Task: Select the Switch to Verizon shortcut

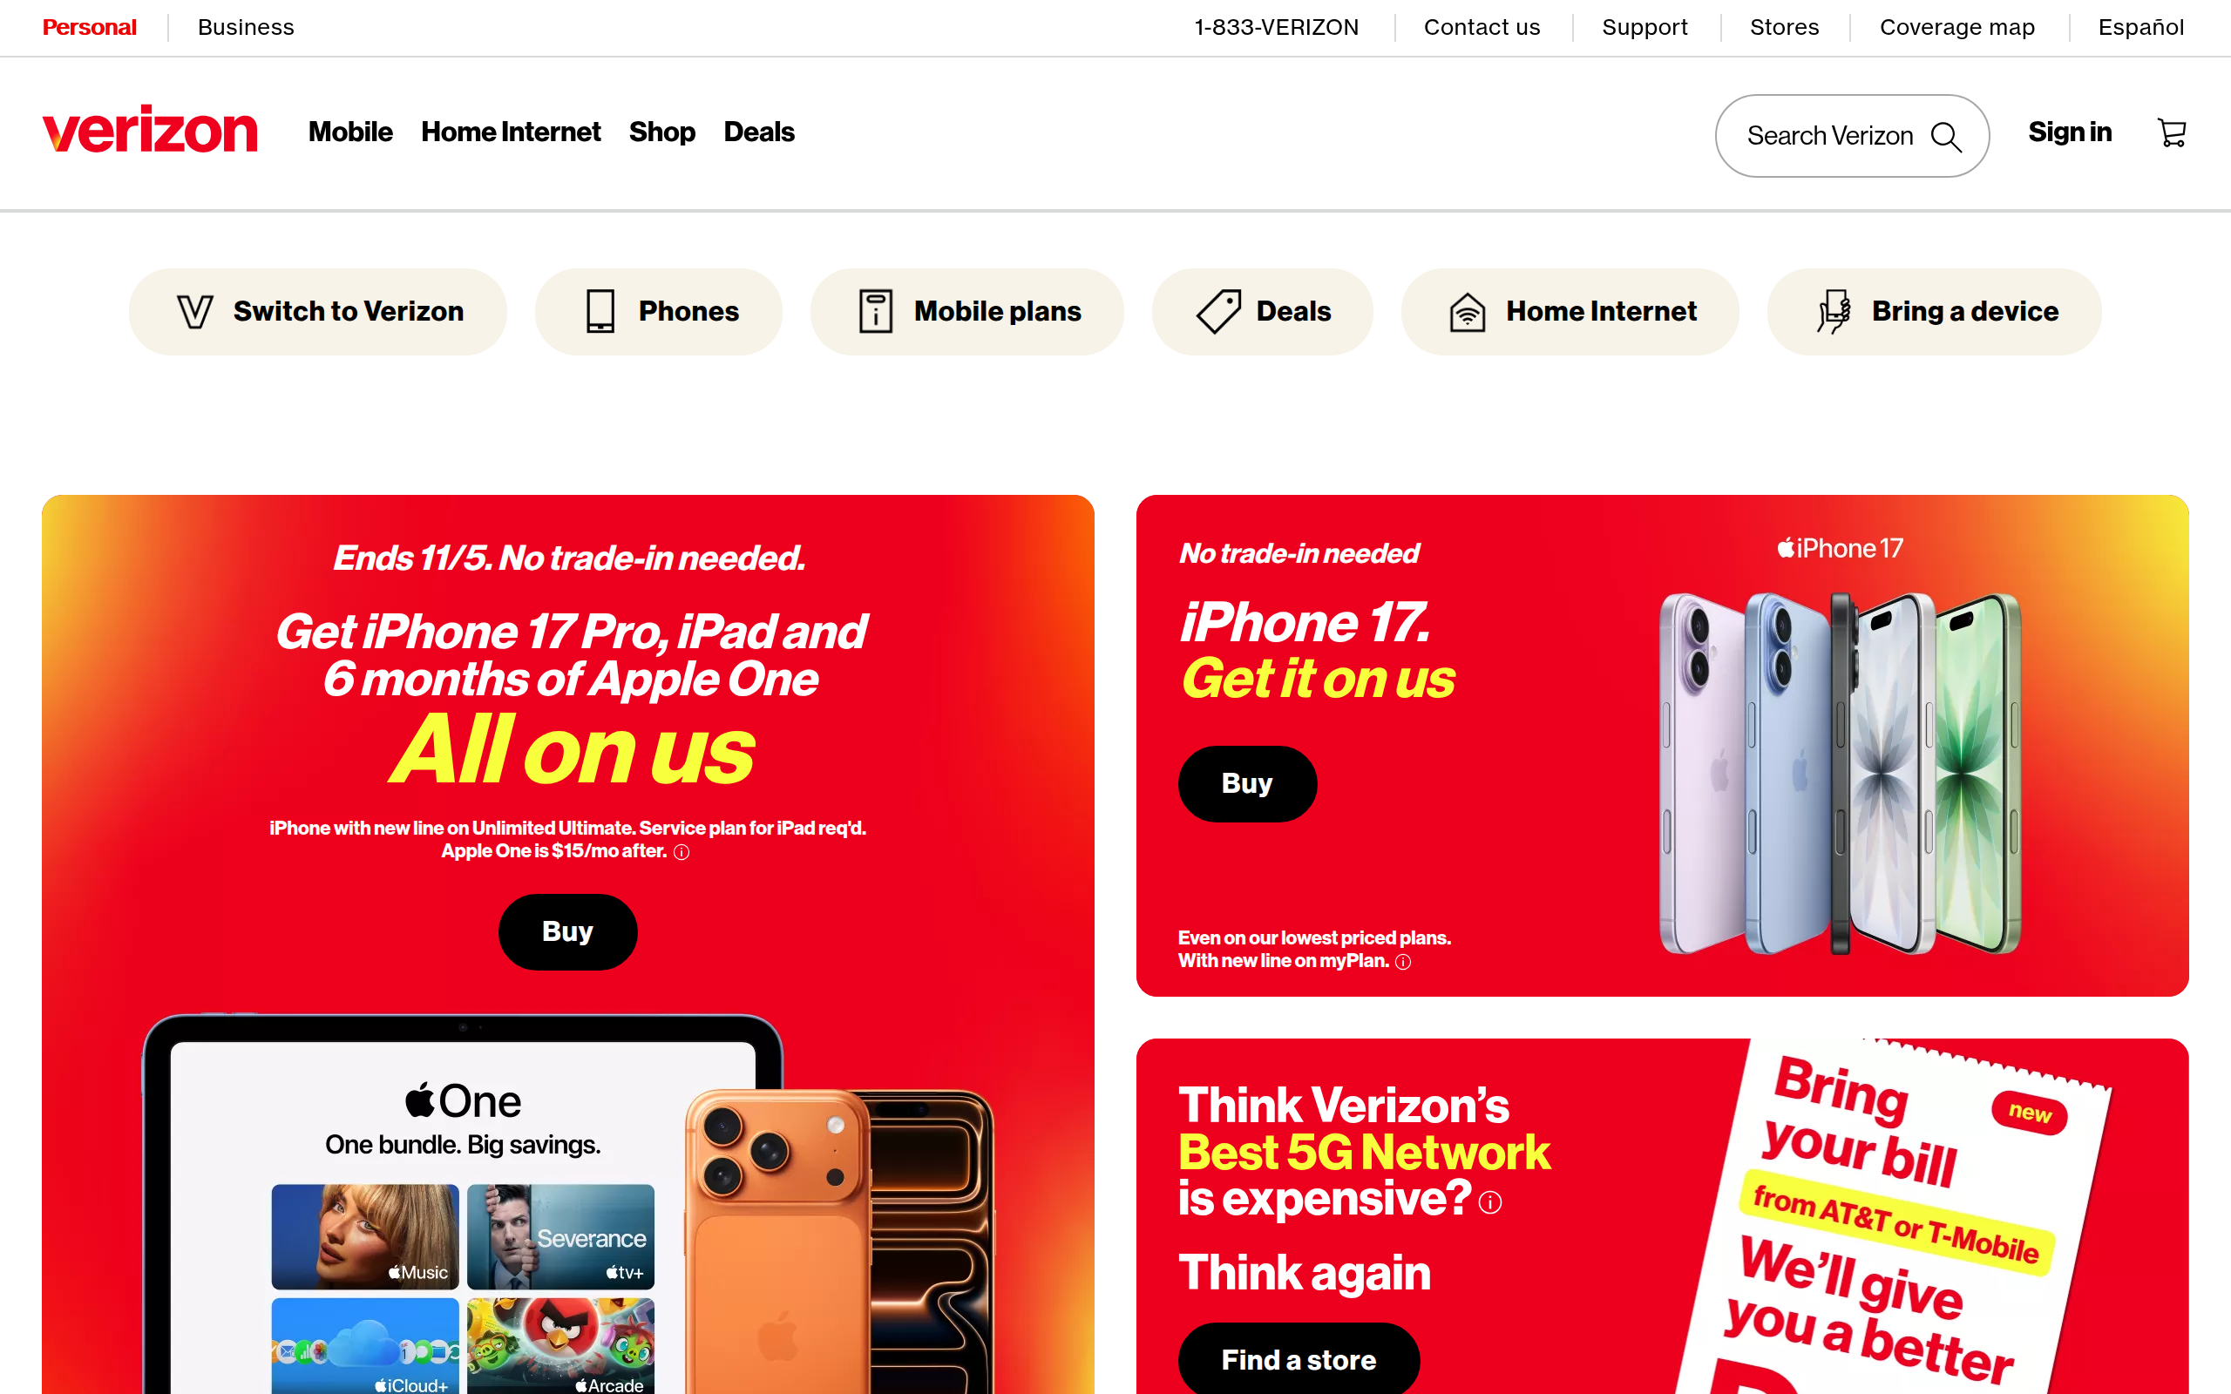Action: pos(318,312)
